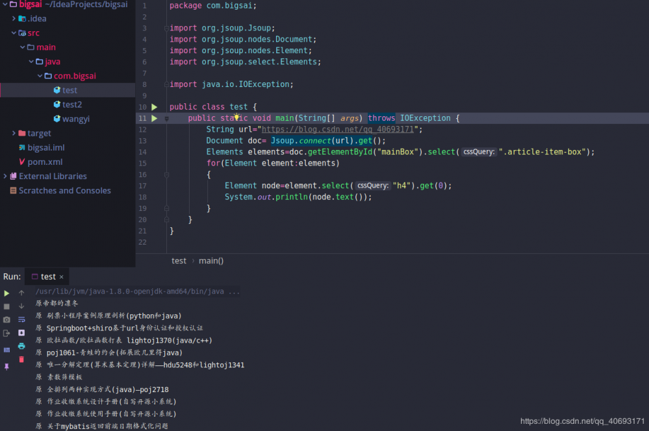Expand the target folder
This screenshot has height=431, width=649.
tap(14, 133)
